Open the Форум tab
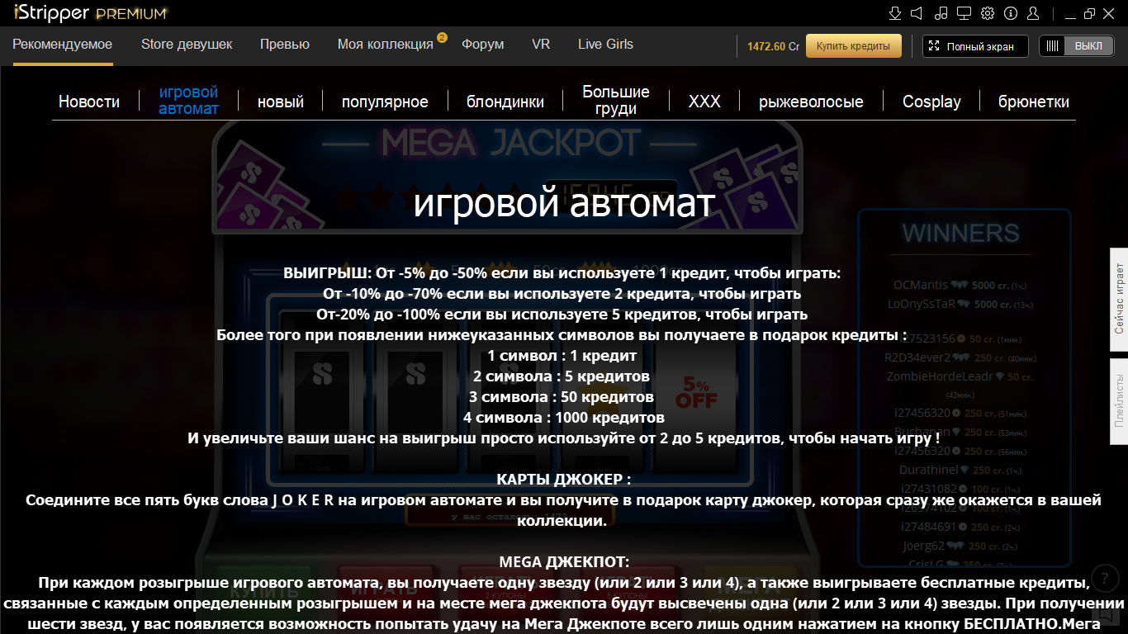 pyautogui.click(x=482, y=45)
